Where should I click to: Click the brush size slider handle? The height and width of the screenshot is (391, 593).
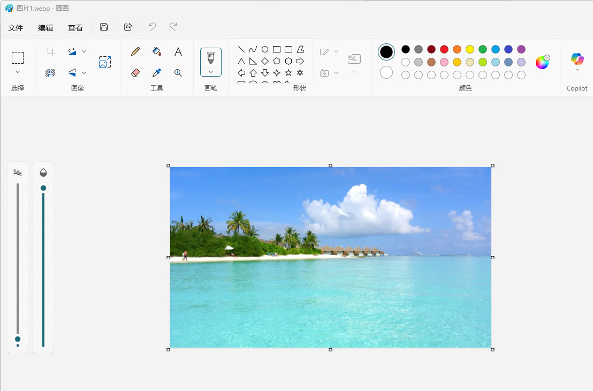18,339
